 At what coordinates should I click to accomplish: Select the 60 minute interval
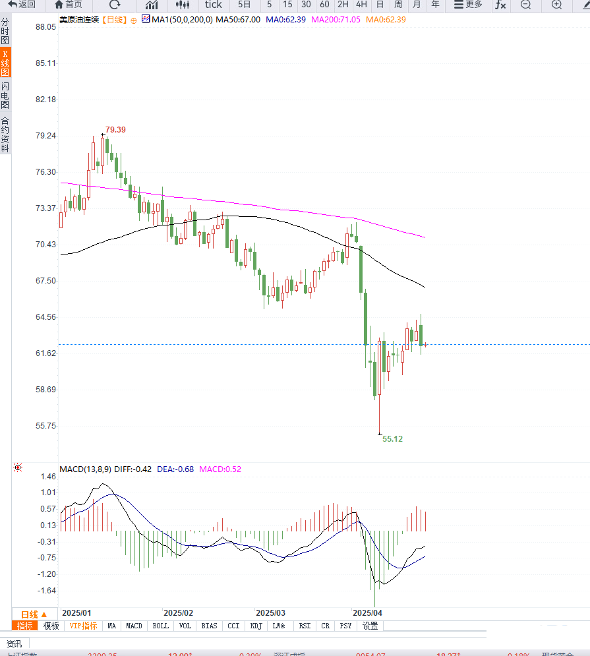pos(324,5)
